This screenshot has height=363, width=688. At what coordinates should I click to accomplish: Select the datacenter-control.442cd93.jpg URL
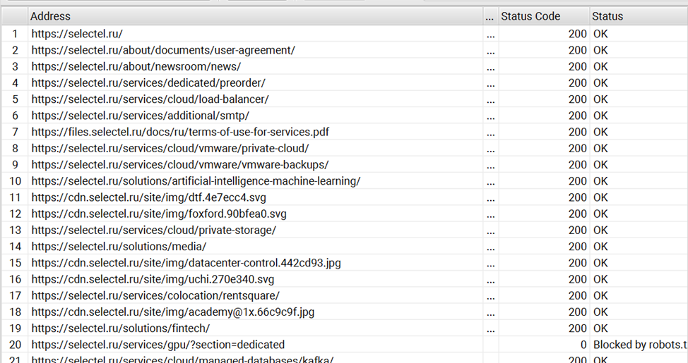point(186,263)
